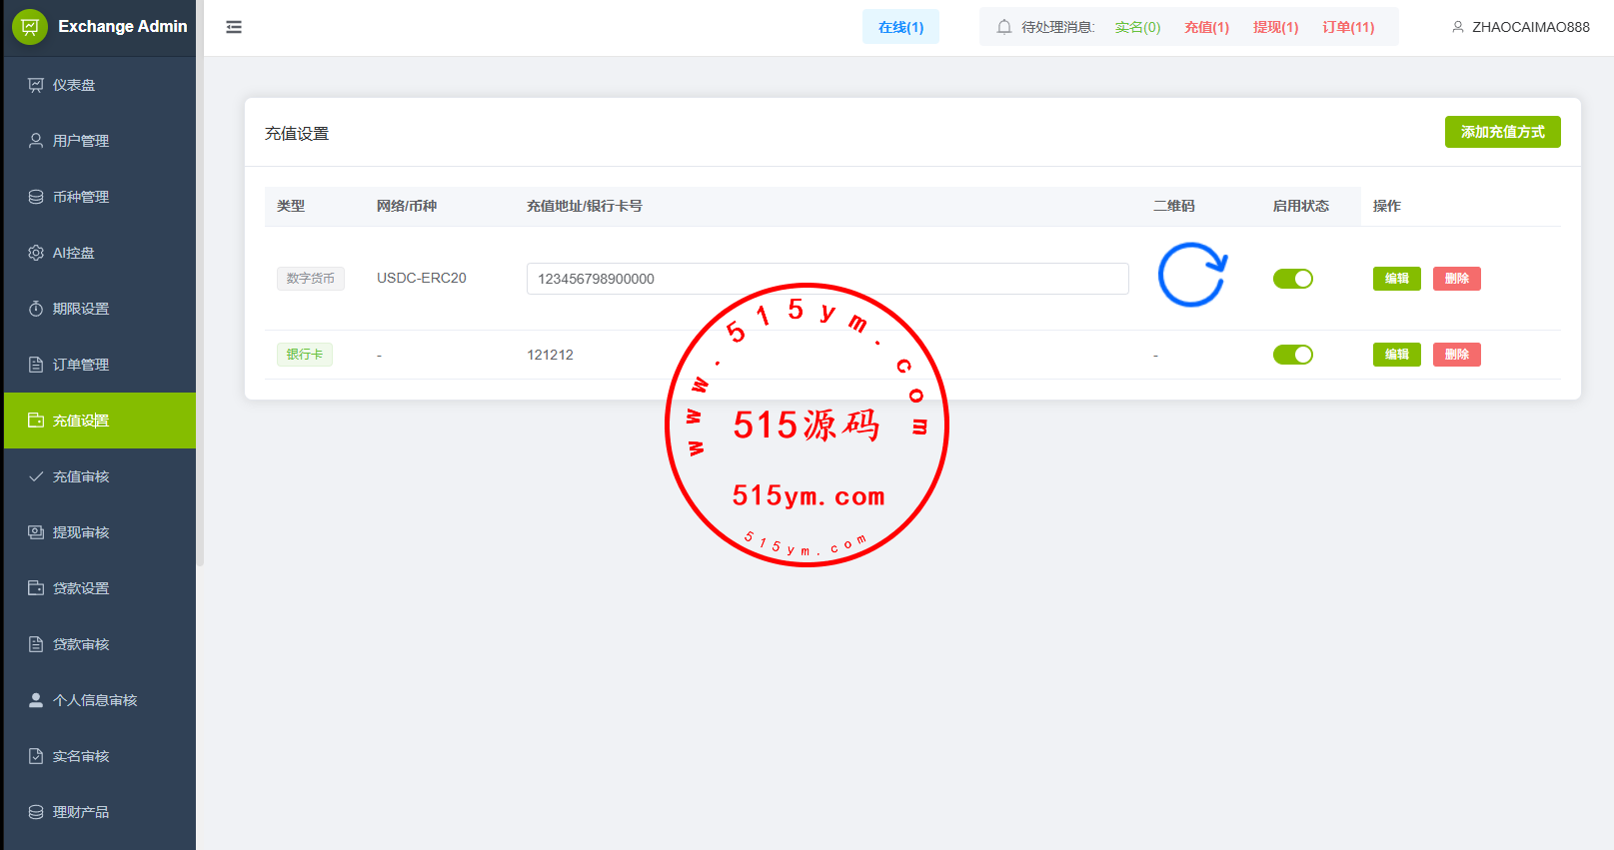Click the notification bell icon
This screenshot has width=1614, height=850.
[x=1004, y=27]
